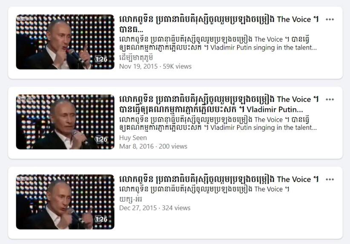Click the third video's short description line
Viewport: 350px width, 244px height.
(204, 189)
